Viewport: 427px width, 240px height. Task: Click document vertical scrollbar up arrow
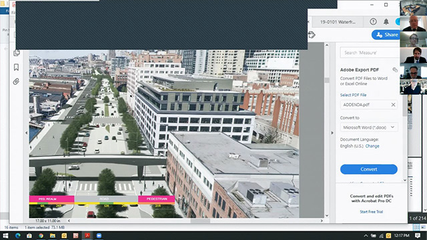(x=327, y=45)
